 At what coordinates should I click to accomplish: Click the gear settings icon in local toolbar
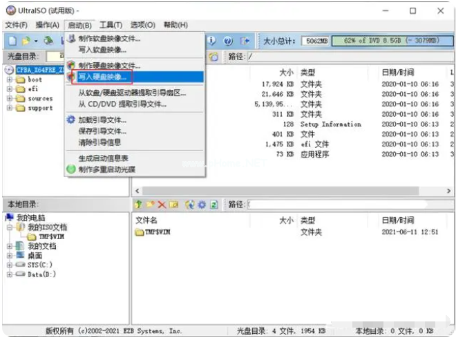[202, 205]
